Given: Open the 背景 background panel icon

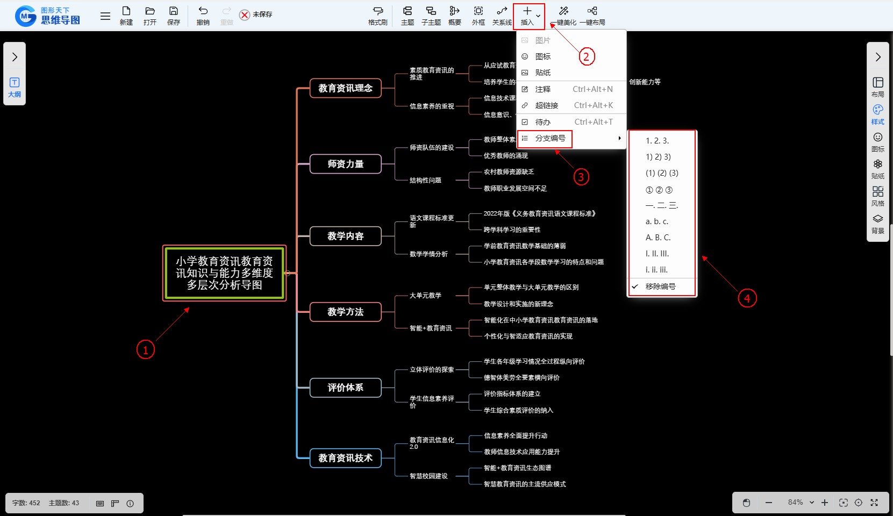Looking at the screenshot, I should (877, 224).
